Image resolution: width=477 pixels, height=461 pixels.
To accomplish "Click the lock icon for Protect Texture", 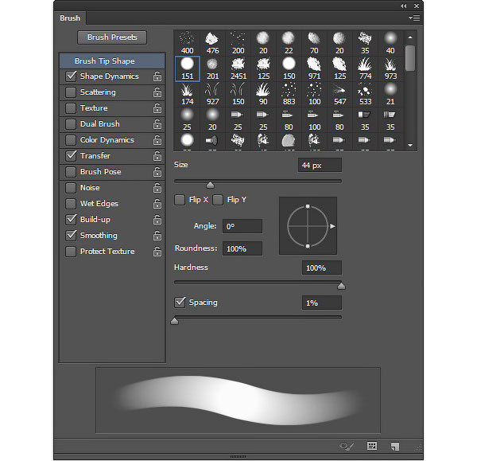I will [x=157, y=252].
